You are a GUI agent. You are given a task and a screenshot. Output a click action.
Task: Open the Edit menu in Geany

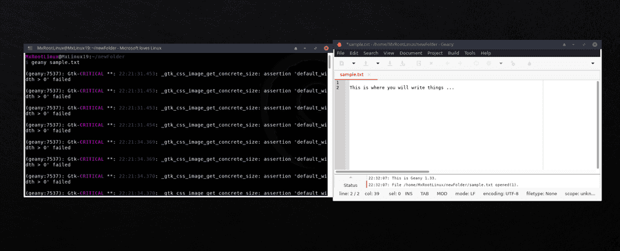(354, 53)
